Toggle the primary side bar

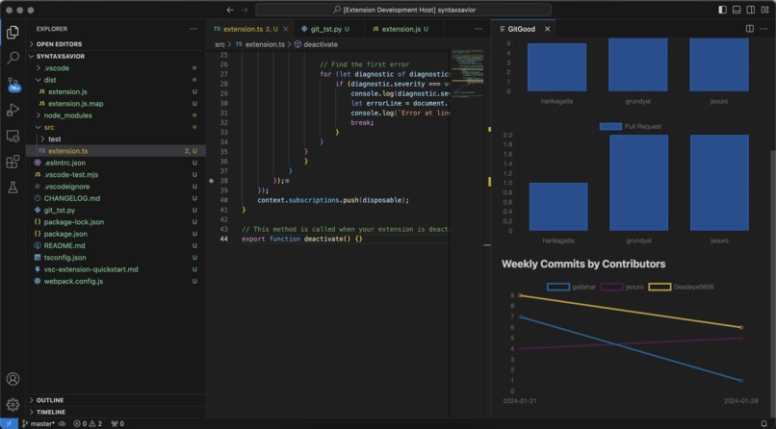(722, 10)
